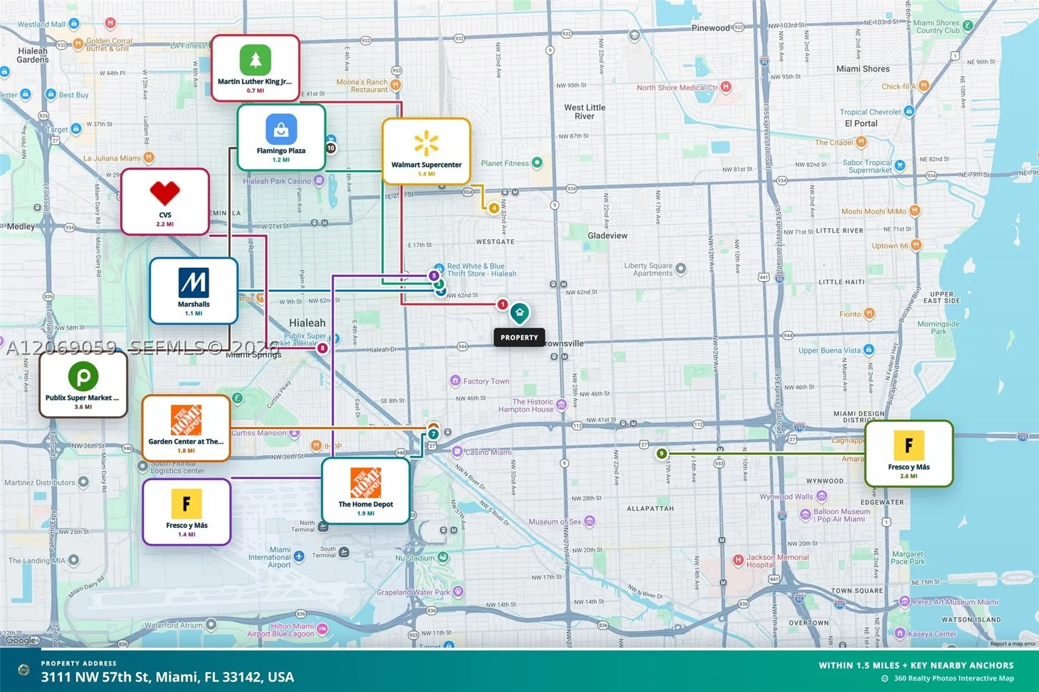Select the CVS red heart icon
The width and height of the screenshot is (1039, 692).
165,194
